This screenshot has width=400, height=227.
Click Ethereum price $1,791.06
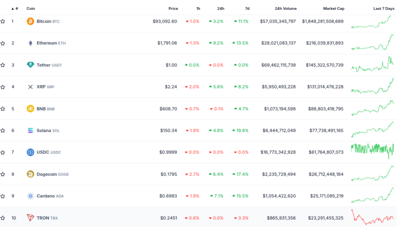[167, 43]
